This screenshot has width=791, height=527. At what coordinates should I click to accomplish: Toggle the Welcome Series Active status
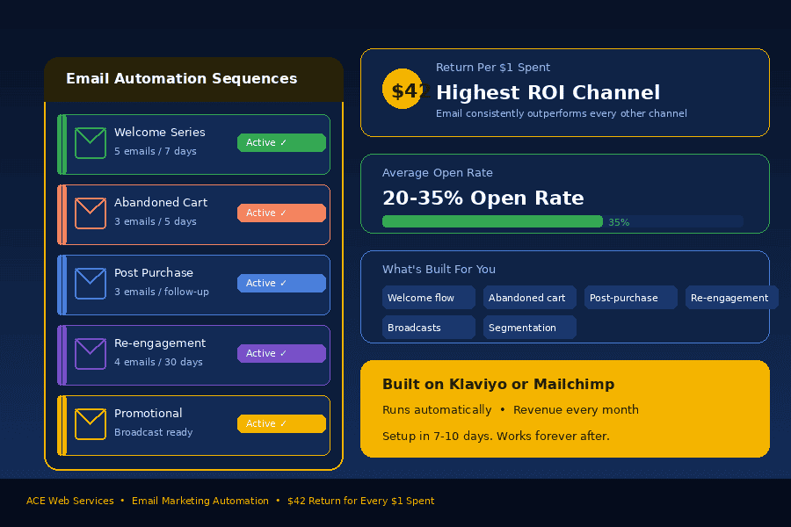[281, 143]
